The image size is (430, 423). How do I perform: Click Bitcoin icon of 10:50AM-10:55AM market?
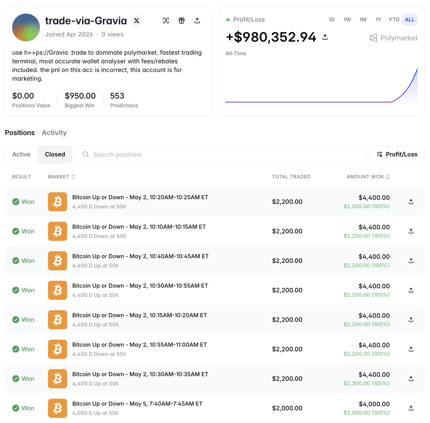point(57,290)
